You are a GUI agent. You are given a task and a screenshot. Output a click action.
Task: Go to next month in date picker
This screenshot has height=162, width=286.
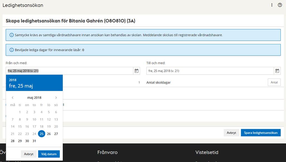[56, 98]
